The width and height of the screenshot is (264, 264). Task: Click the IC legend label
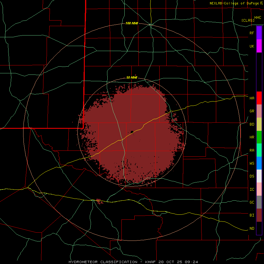point(252,189)
